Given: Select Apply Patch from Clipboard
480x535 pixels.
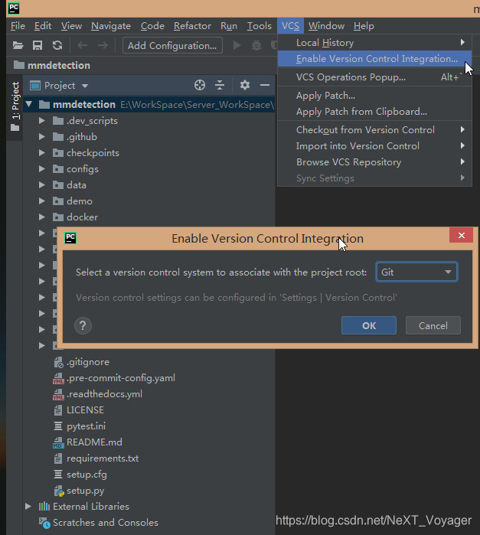Looking at the screenshot, I should click(x=374, y=112).
